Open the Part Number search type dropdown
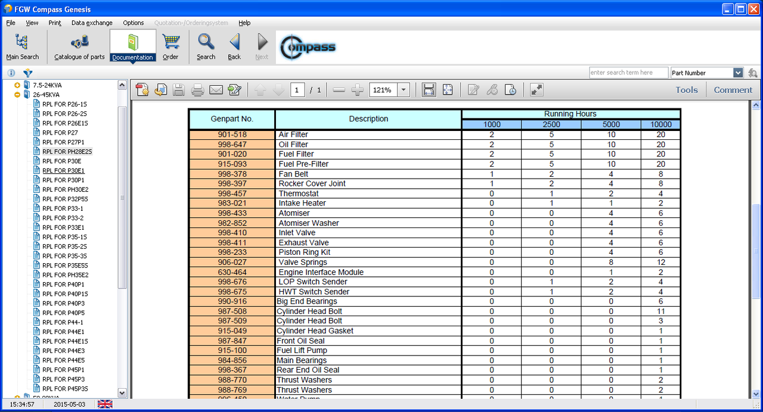The width and height of the screenshot is (763, 412). click(738, 73)
